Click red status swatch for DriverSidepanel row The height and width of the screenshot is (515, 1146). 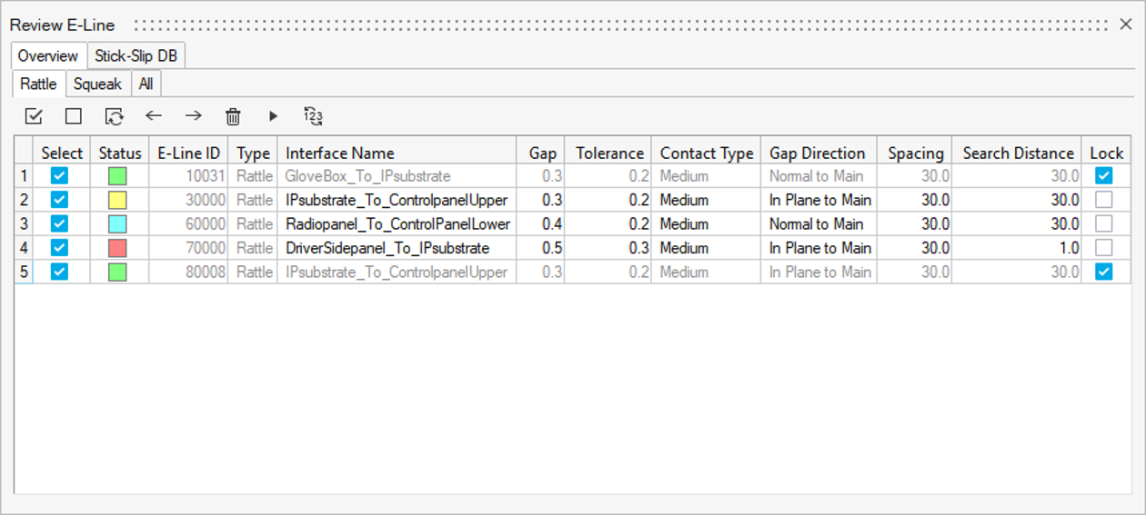click(117, 248)
